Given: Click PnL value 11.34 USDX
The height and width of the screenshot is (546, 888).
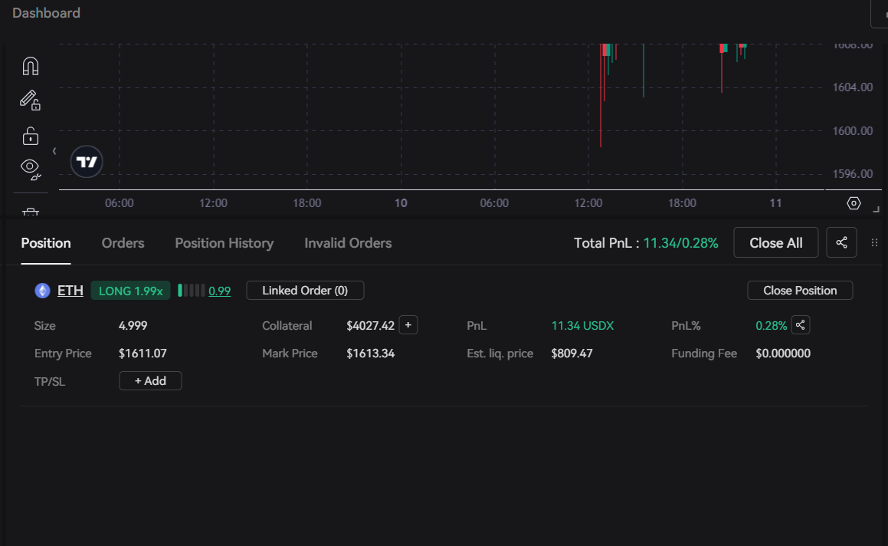Looking at the screenshot, I should pyautogui.click(x=582, y=326).
